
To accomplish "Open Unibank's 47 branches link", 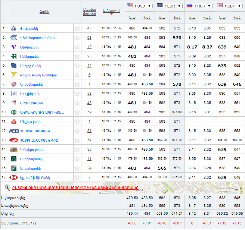I will (89, 28).
